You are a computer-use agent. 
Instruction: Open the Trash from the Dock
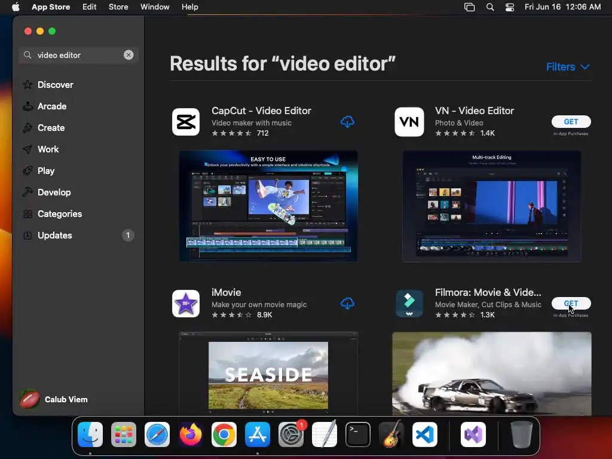pyautogui.click(x=521, y=434)
